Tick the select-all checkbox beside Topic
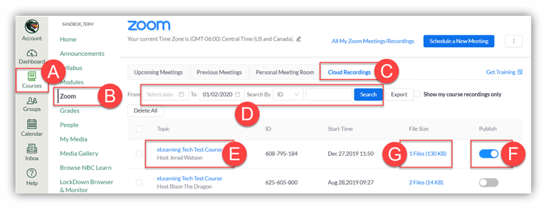This screenshot has height=208, width=546. click(139, 129)
